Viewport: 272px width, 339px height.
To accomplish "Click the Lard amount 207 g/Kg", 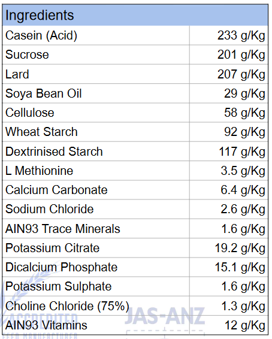I will [x=241, y=74].
